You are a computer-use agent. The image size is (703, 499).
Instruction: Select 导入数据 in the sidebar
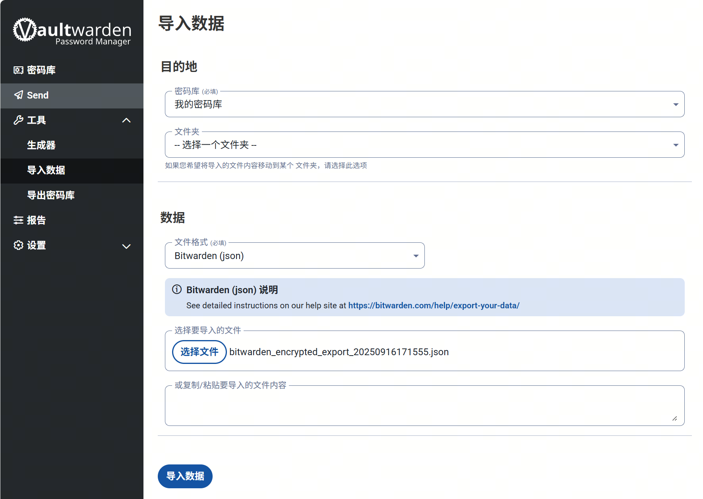point(46,170)
